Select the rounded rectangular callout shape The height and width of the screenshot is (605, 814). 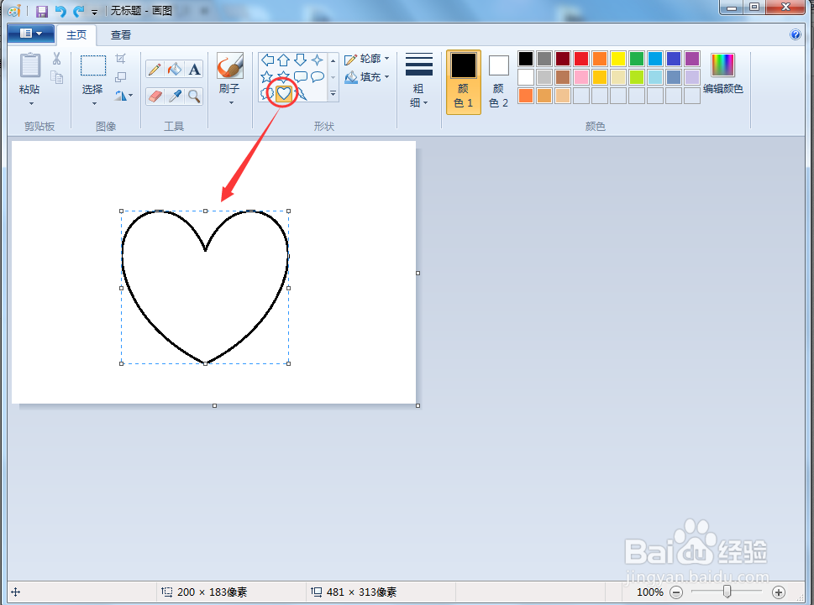coord(300,76)
